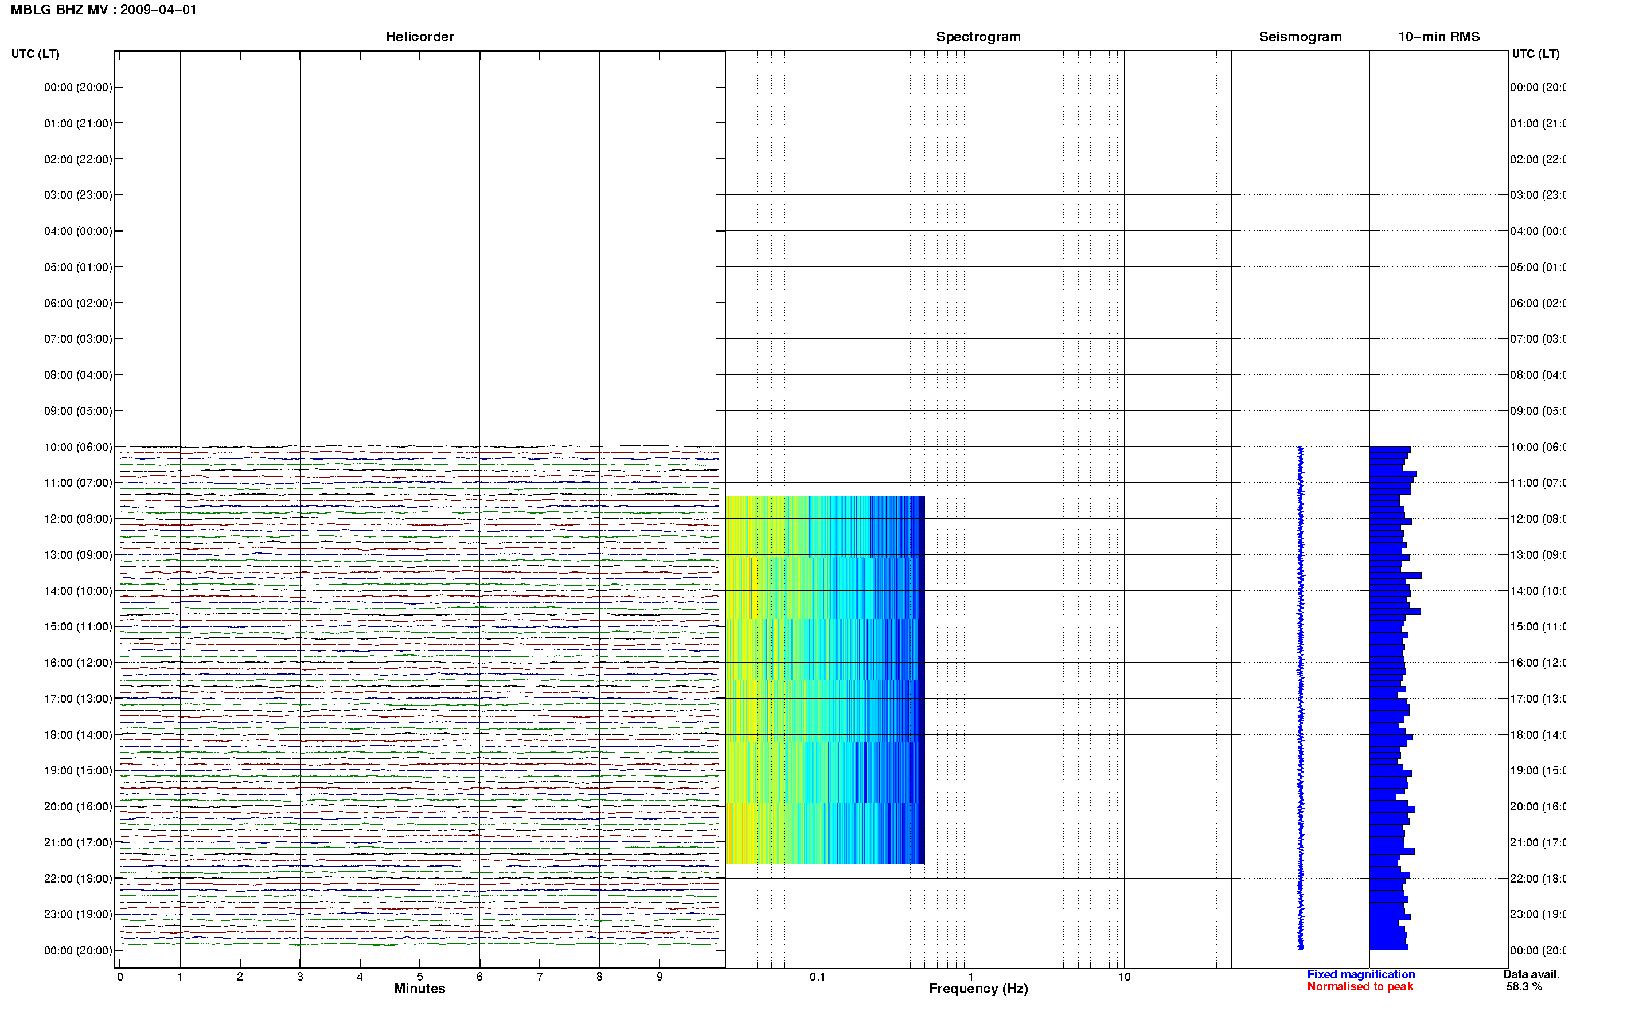Click the '0.1' frequency tick label

[x=817, y=977]
